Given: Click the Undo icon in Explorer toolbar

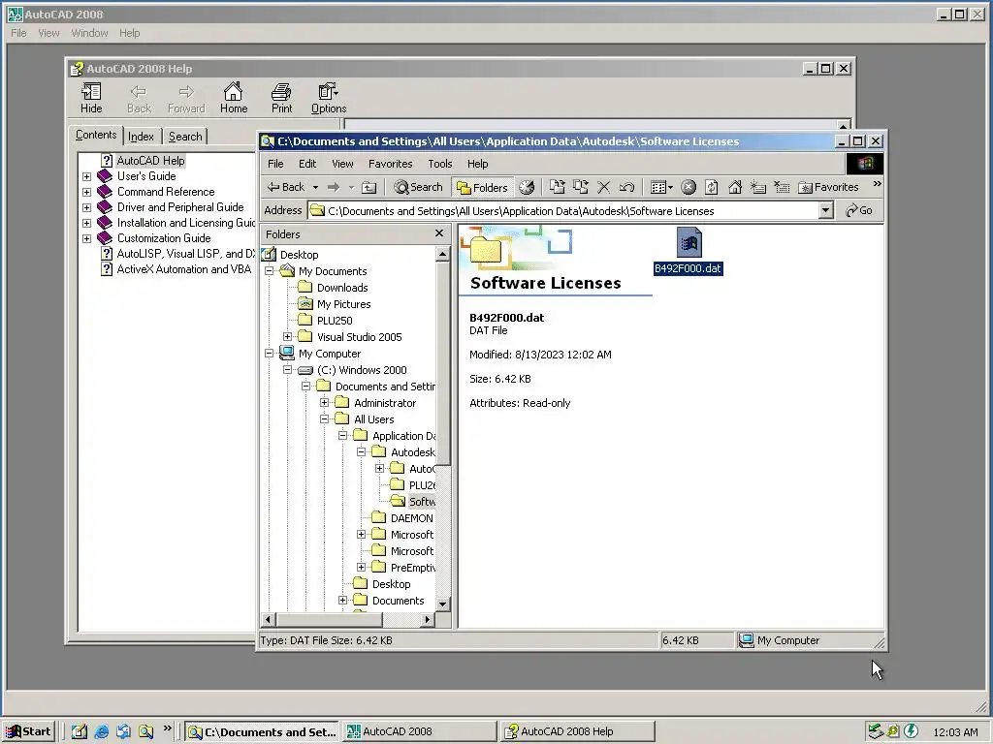Looking at the screenshot, I should tap(626, 187).
